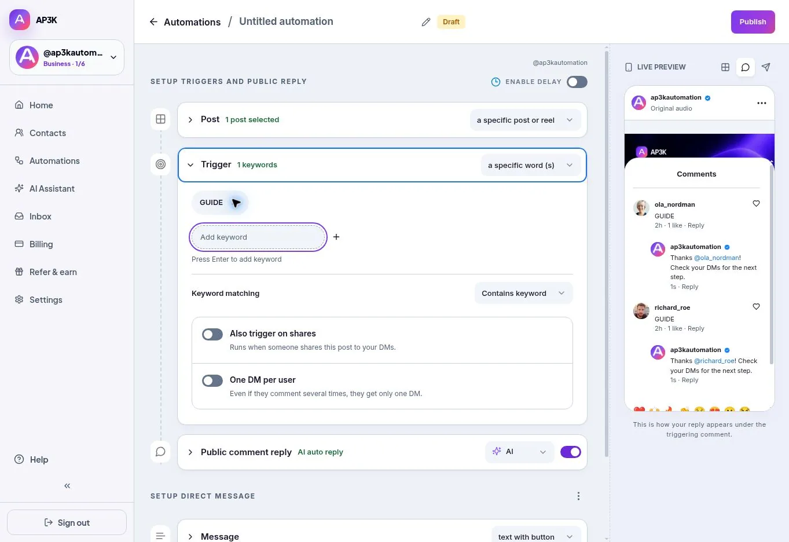This screenshot has width=789, height=542.
Task: Open the 'a specific word (s)' dropdown
Action: pos(531,165)
